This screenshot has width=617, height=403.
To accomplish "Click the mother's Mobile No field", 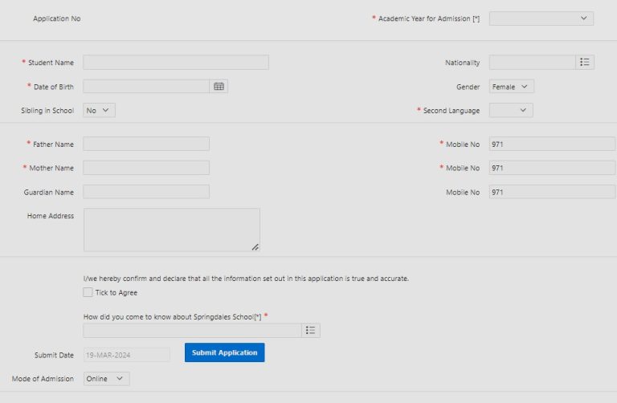I will click(552, 168).
